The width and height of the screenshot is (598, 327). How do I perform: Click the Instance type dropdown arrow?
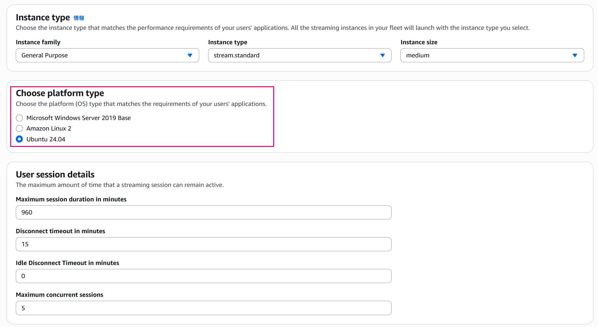382,55
